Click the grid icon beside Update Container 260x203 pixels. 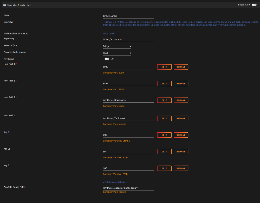tap(4, 5)
